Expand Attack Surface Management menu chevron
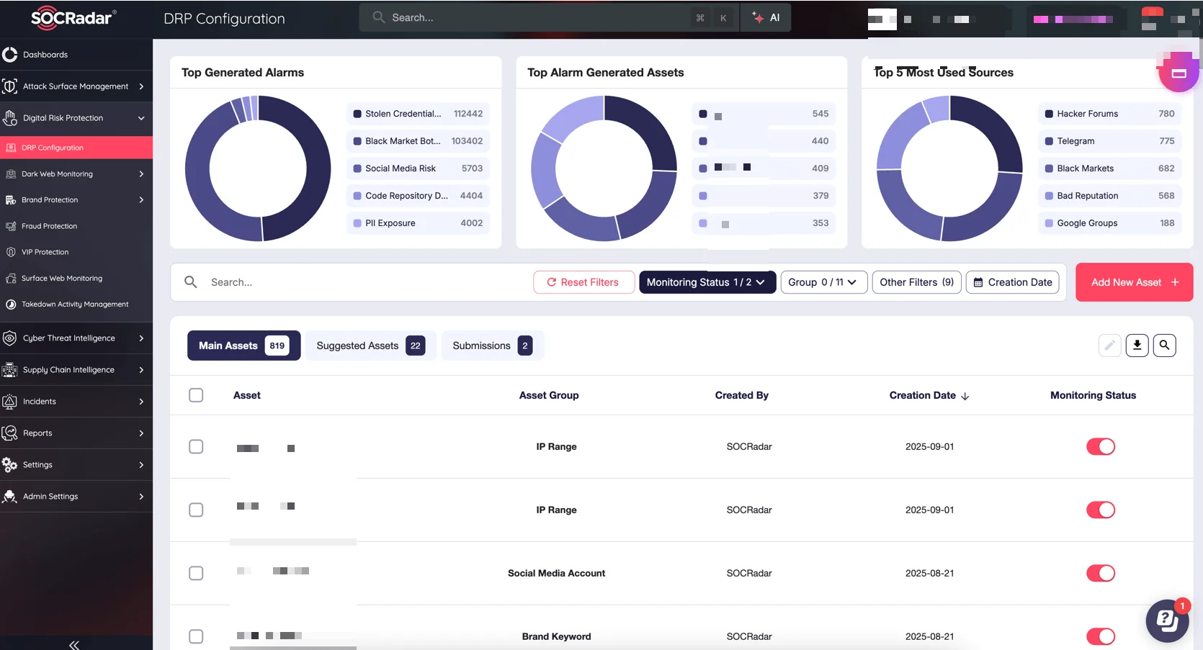Screen dimensions: 1203x650 click(x=141, y=86)
